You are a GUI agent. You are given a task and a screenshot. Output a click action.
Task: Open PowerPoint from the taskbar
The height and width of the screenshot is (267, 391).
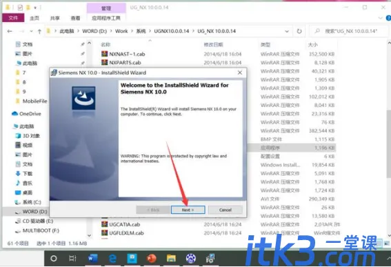151,259
